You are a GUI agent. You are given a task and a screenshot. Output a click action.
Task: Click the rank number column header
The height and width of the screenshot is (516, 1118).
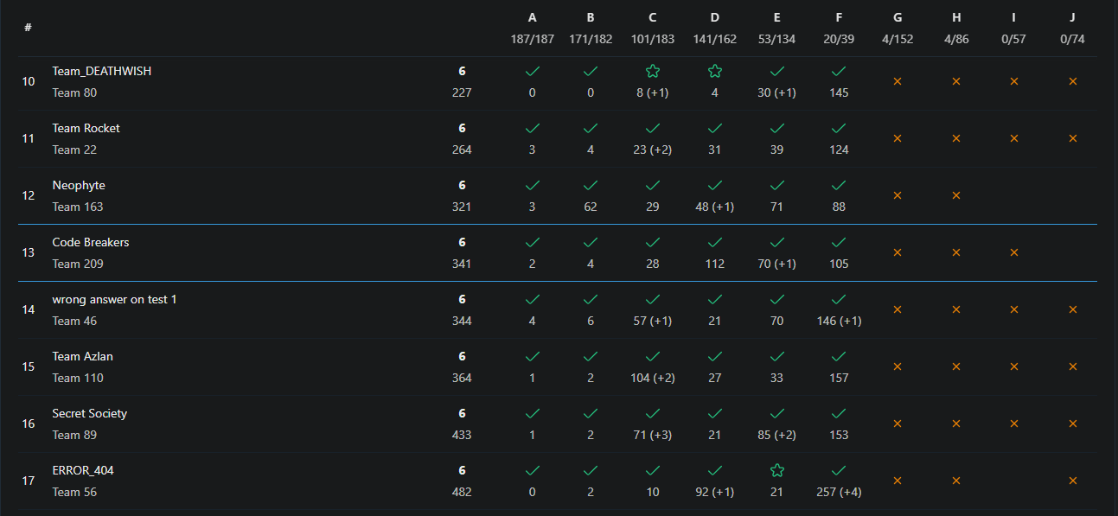pos(29,27)
